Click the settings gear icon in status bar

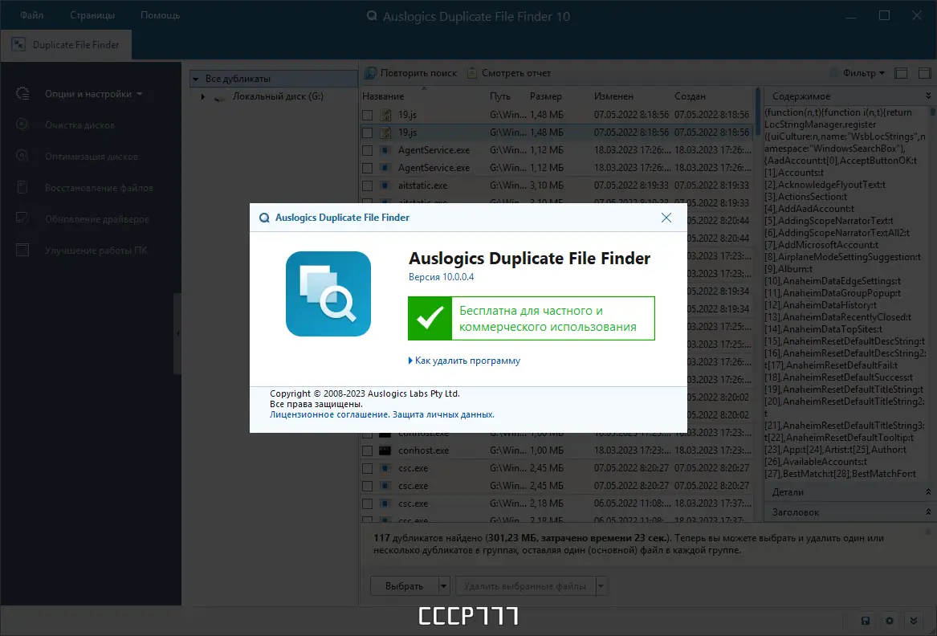[x=889, y=621]
